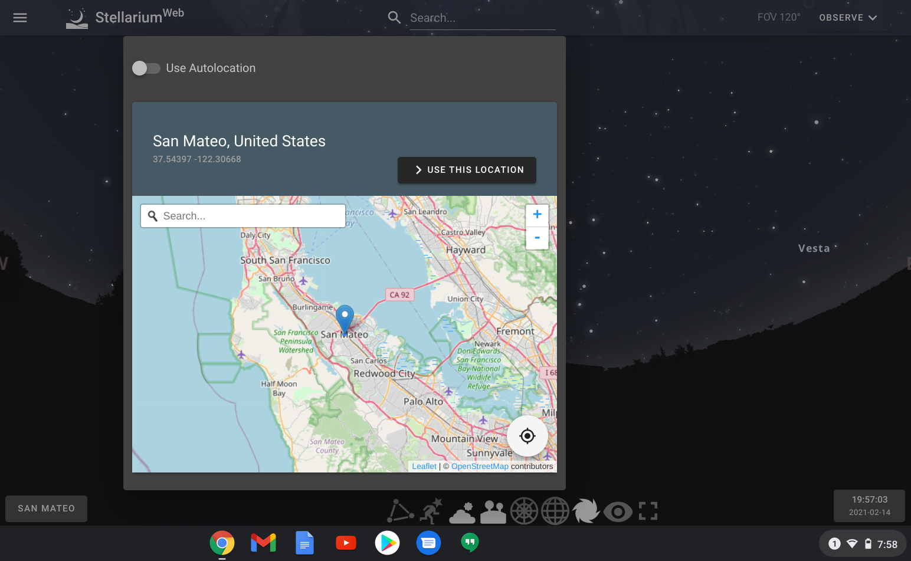Click the 'Fremont' label on the map
This screenshot has width=911, height=561.
click(515, 332)
